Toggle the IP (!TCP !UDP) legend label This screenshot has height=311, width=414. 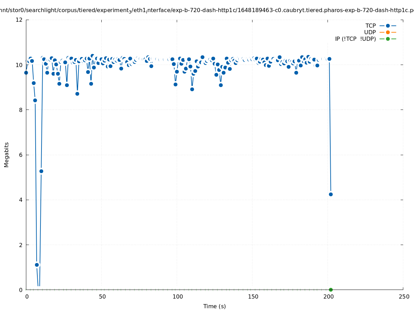tap(355, 39)
